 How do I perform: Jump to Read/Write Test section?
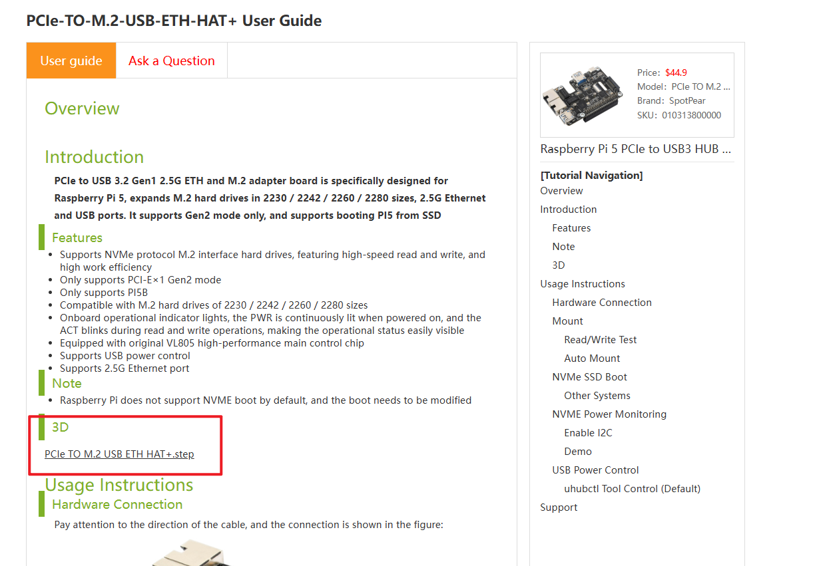pyautogui.click(x=600, y=340)
